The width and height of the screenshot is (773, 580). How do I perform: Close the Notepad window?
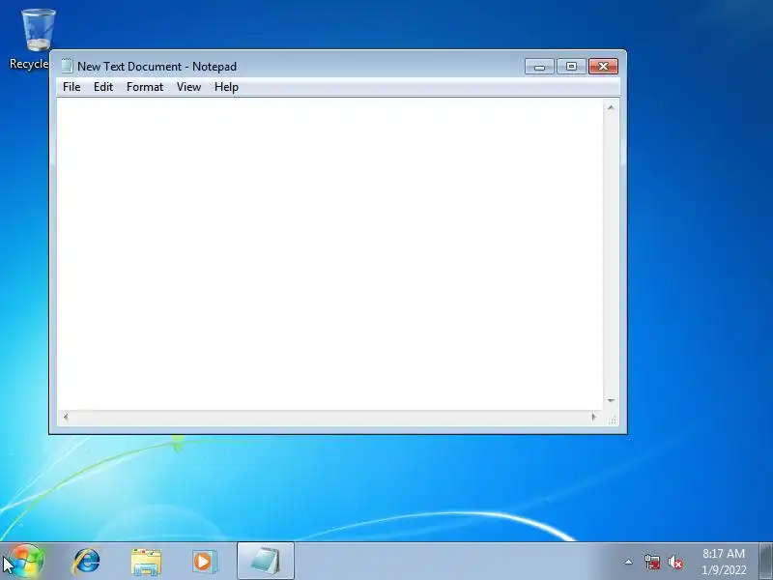[603, 67]
